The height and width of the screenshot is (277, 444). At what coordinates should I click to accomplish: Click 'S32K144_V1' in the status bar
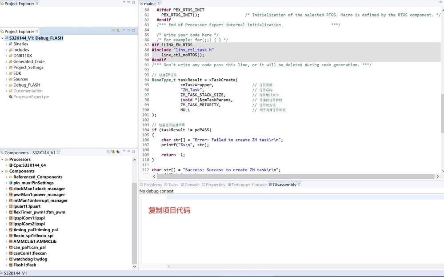coord(15,273)
